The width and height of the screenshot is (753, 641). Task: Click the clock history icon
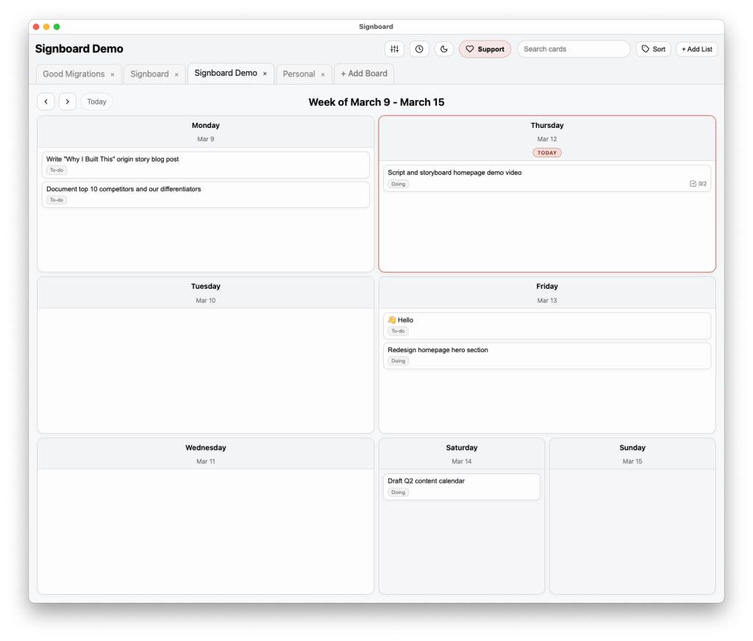[419, 49]
